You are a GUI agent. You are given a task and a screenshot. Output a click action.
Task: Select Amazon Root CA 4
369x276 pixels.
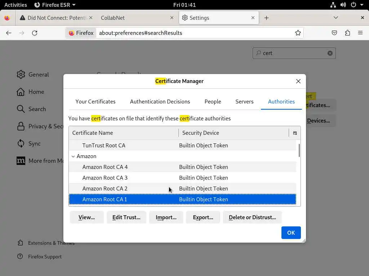(182, 167)
